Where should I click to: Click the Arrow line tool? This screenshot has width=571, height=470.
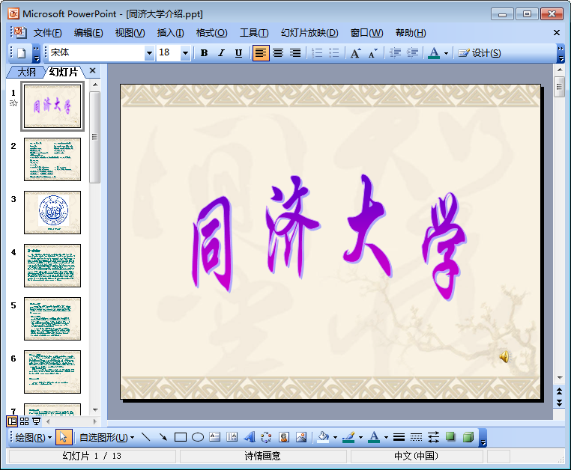click(163, 437)
